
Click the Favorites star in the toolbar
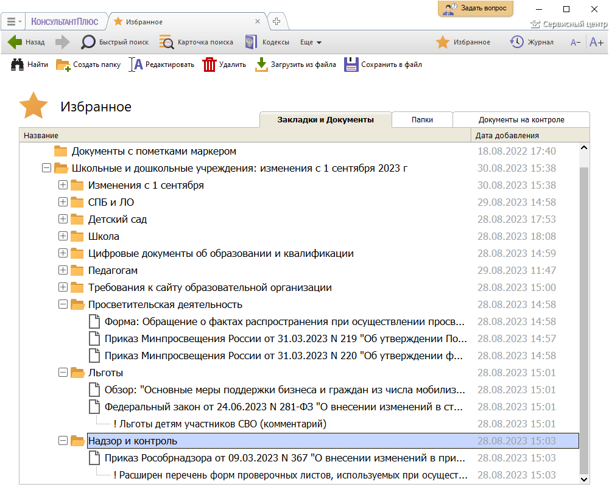tap(442, 42)
